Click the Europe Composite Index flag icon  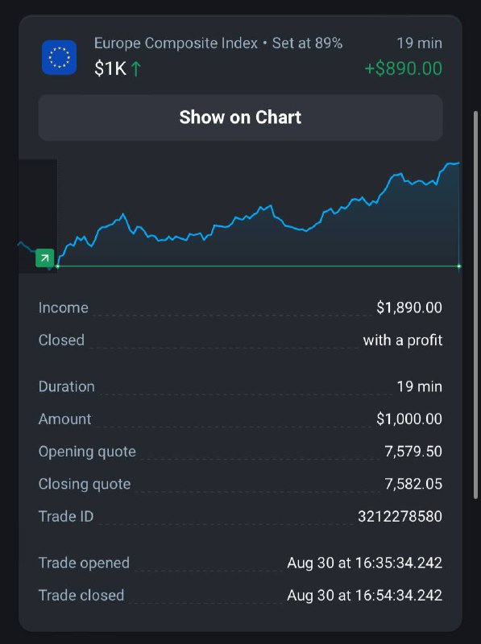[x=59, y=57]
